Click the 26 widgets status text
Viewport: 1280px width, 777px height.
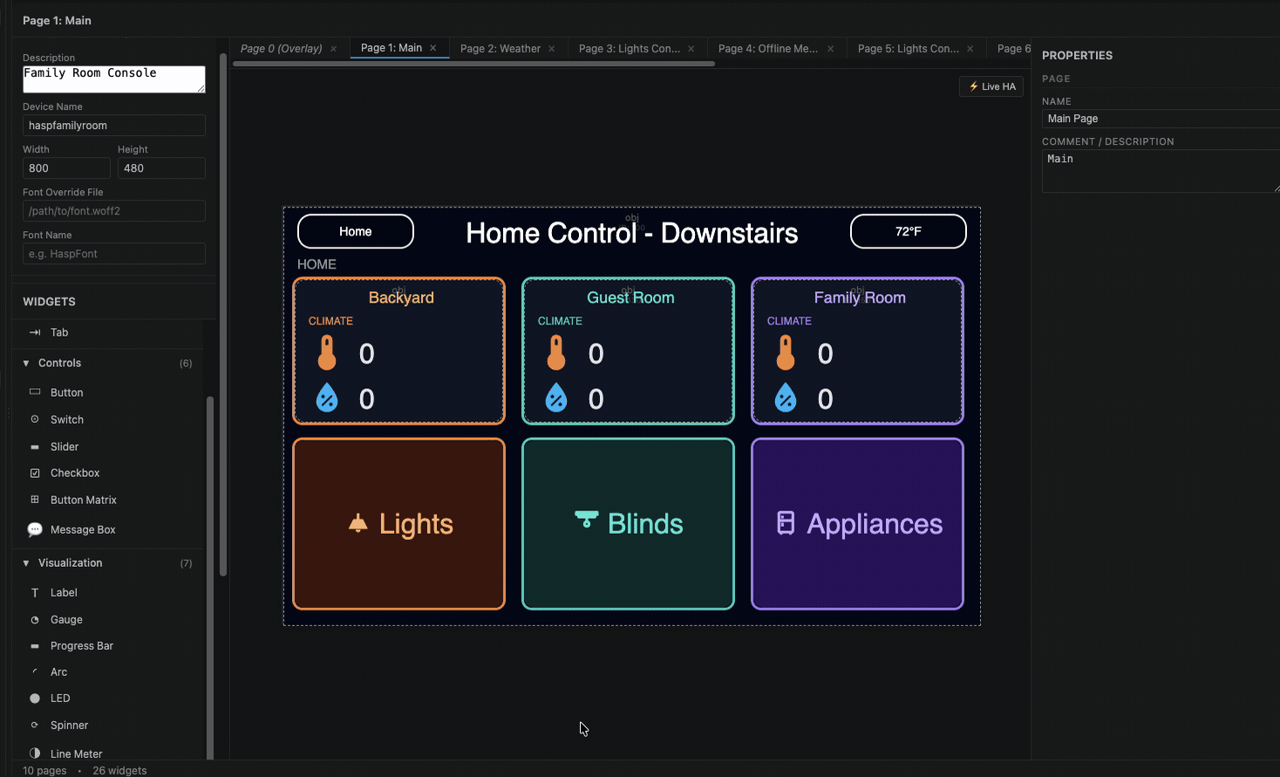tap(119, 771)
